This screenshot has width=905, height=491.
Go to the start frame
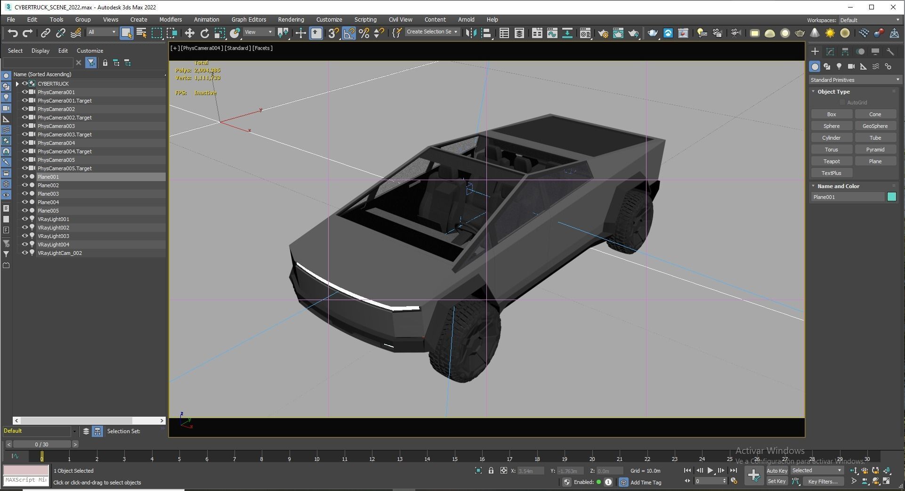687,470
